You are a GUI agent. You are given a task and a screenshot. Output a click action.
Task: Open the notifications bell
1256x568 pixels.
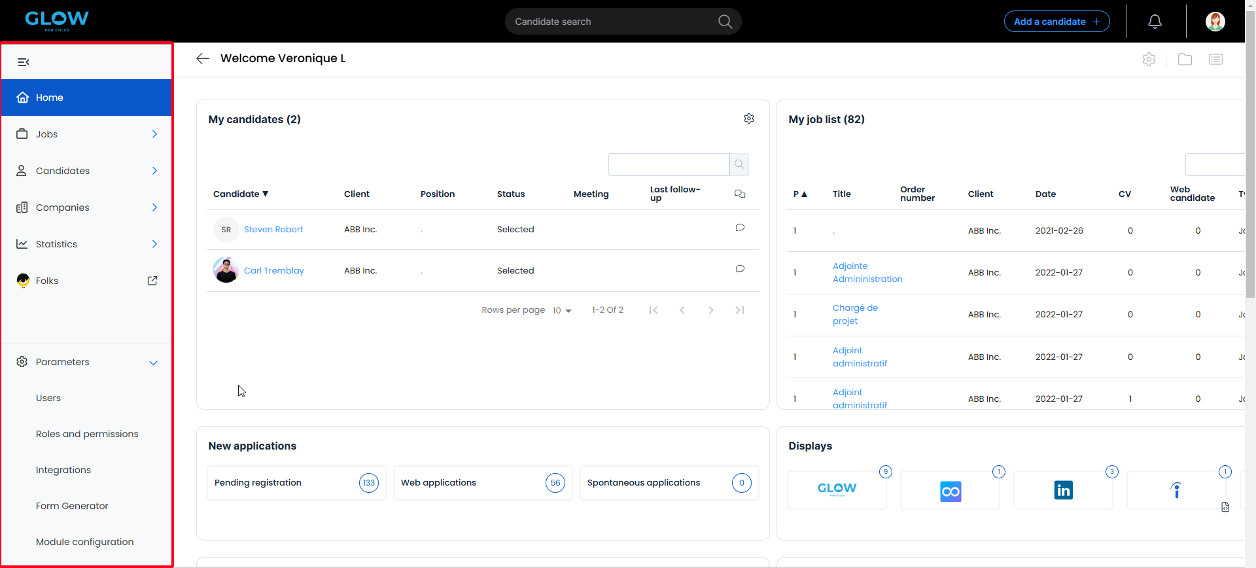[1155, 22]
